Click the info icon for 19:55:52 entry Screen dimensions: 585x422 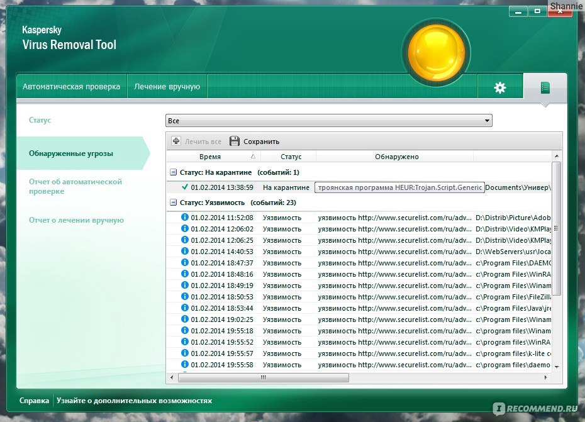click(x=185, y=341)
